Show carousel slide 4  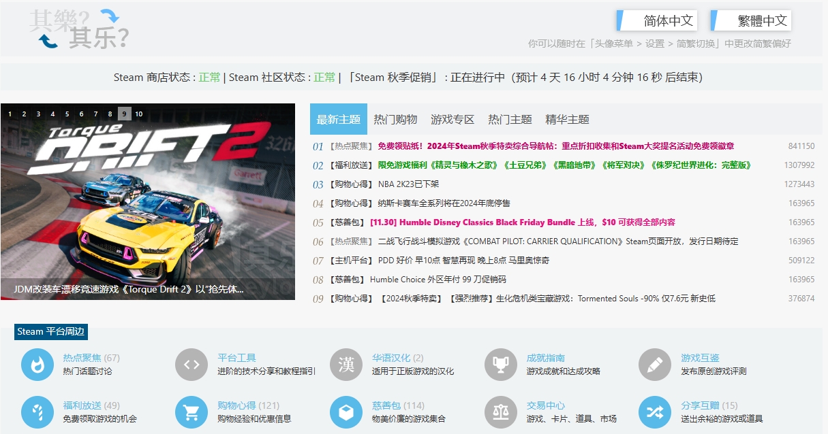coord(52,114)
